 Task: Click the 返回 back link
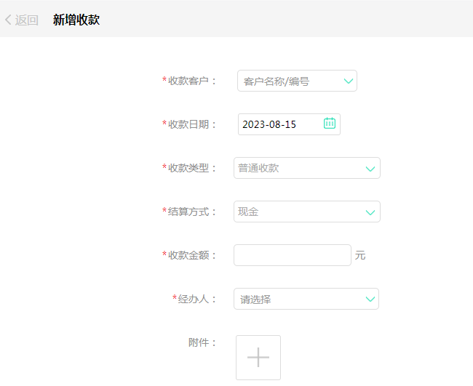point(27,20)
